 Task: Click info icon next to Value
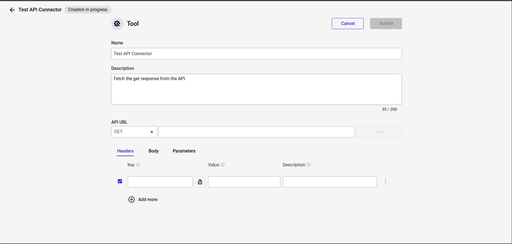click(x=223, y=165)
